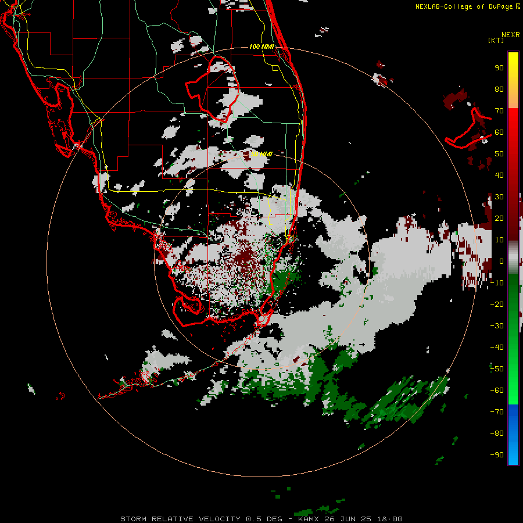Click the NEXR label above the color bar

pyautogui.click(x=511, y=35)
